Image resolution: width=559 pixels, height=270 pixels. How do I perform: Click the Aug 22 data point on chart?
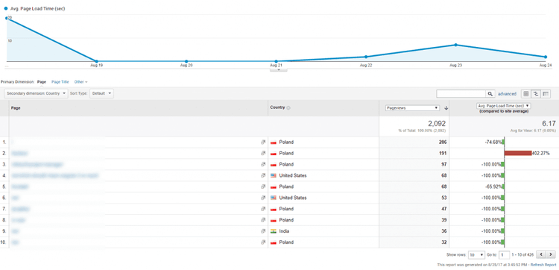(366, 57)
